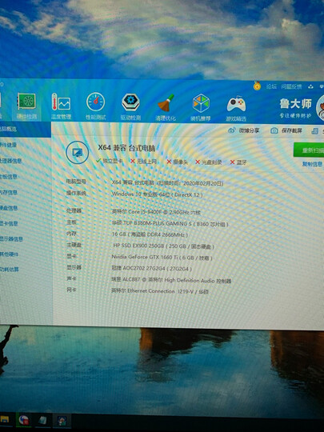This screenshot has height=432, width=324.
Task: Click the 网卡 row label
Action: pos(72,290)
